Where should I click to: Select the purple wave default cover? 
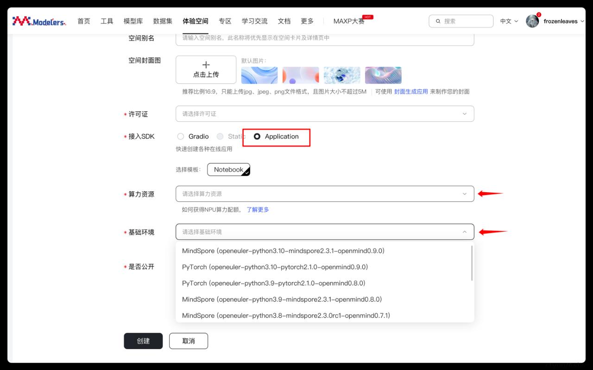[x=383, y=75]
